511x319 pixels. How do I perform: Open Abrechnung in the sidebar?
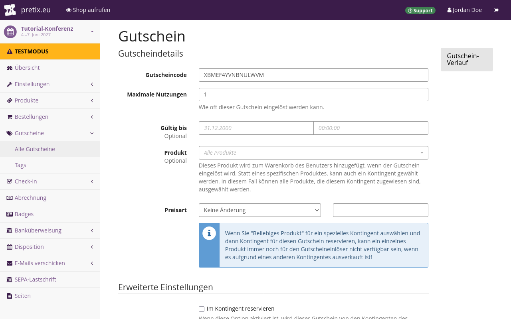click(50, 198)
